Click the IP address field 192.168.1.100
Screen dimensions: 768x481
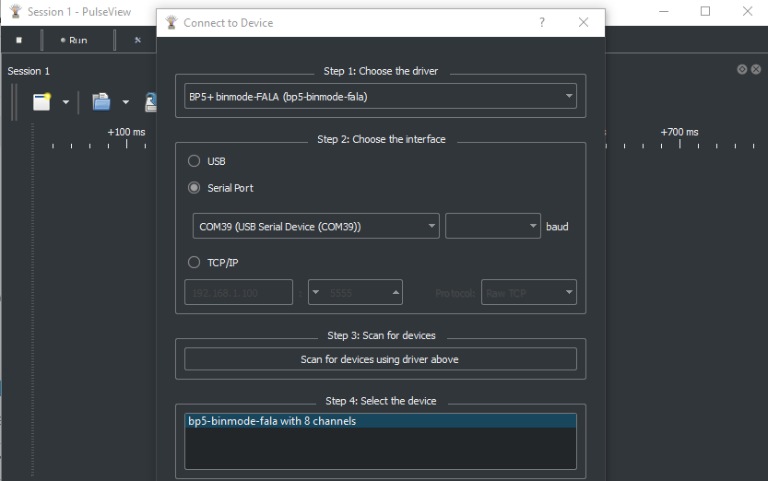(239, 293)
